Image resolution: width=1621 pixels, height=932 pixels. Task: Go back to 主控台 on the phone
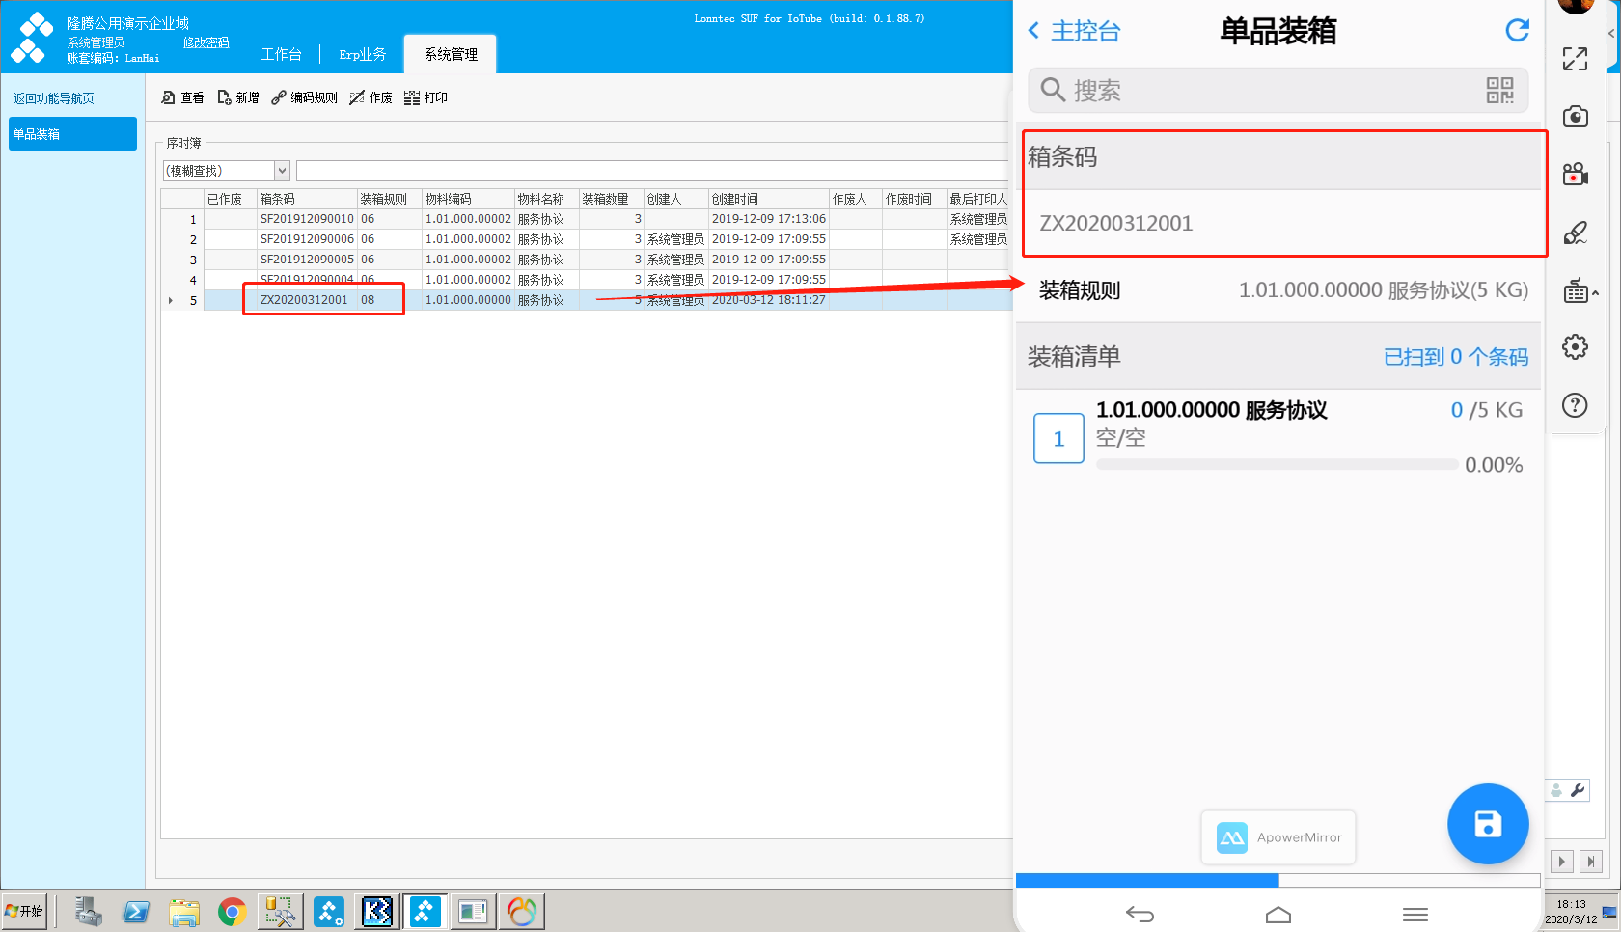click(1075, 31)
